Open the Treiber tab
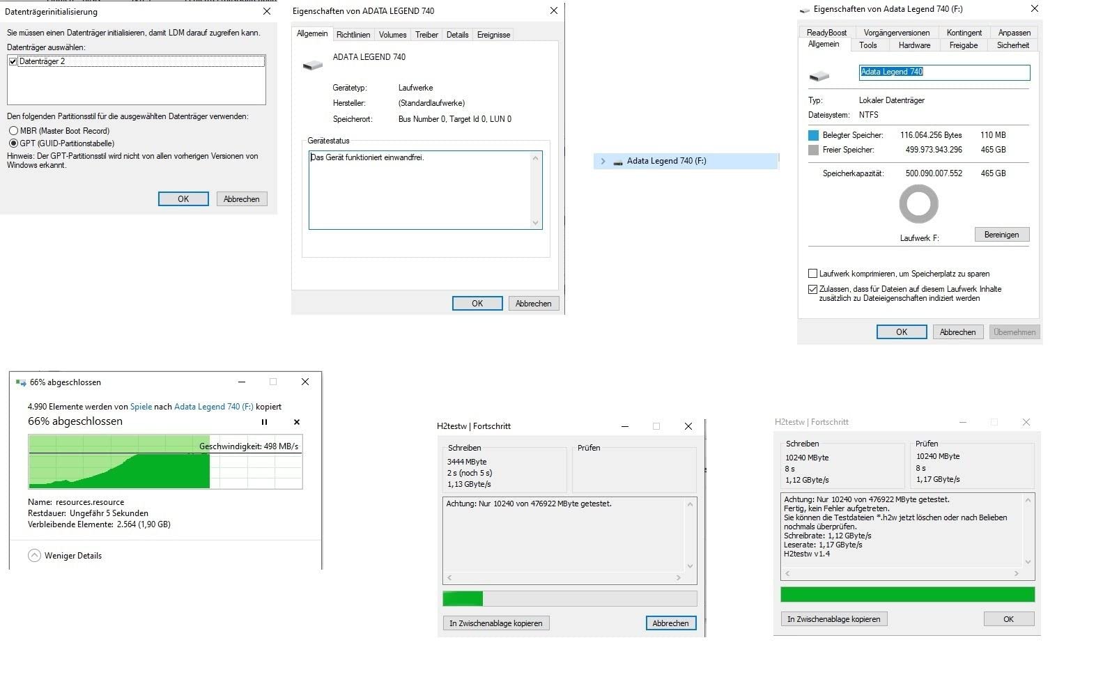The height and width of the screenshot is (686, 1103). [x=427, y=35]
